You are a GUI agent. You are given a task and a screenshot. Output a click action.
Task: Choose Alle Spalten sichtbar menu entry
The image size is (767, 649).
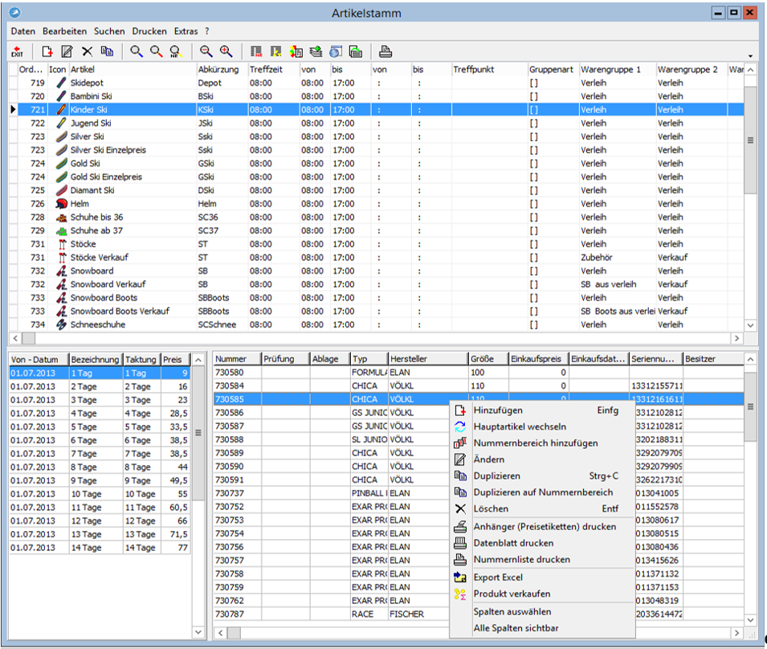[542, 628]
